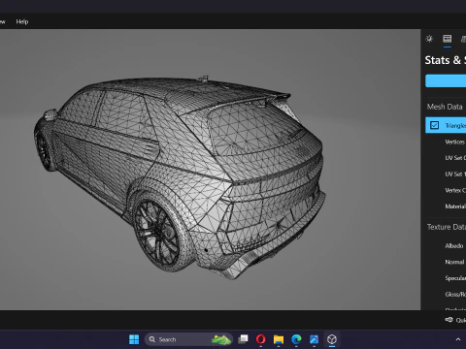
Task: Select the UV Set 0 option
Action: [454, 158]
